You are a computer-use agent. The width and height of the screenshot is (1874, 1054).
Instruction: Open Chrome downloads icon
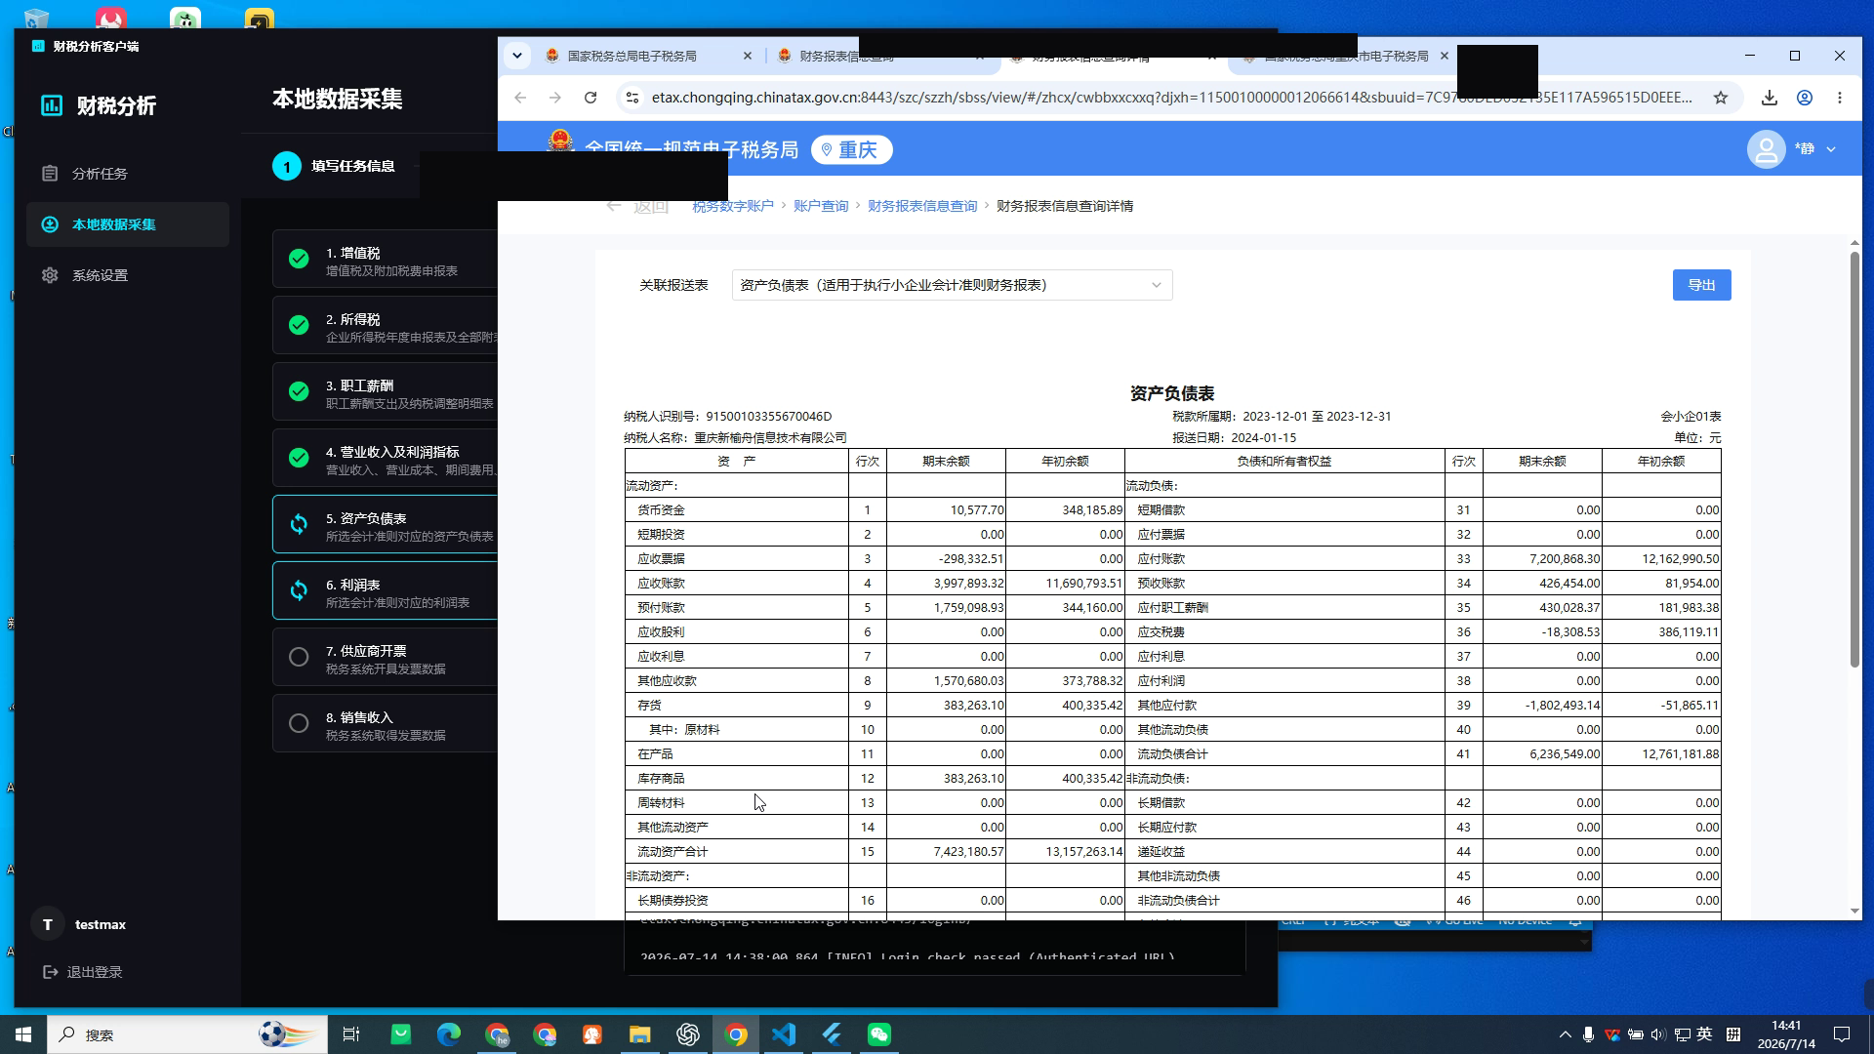click(x=1769, y=98)
